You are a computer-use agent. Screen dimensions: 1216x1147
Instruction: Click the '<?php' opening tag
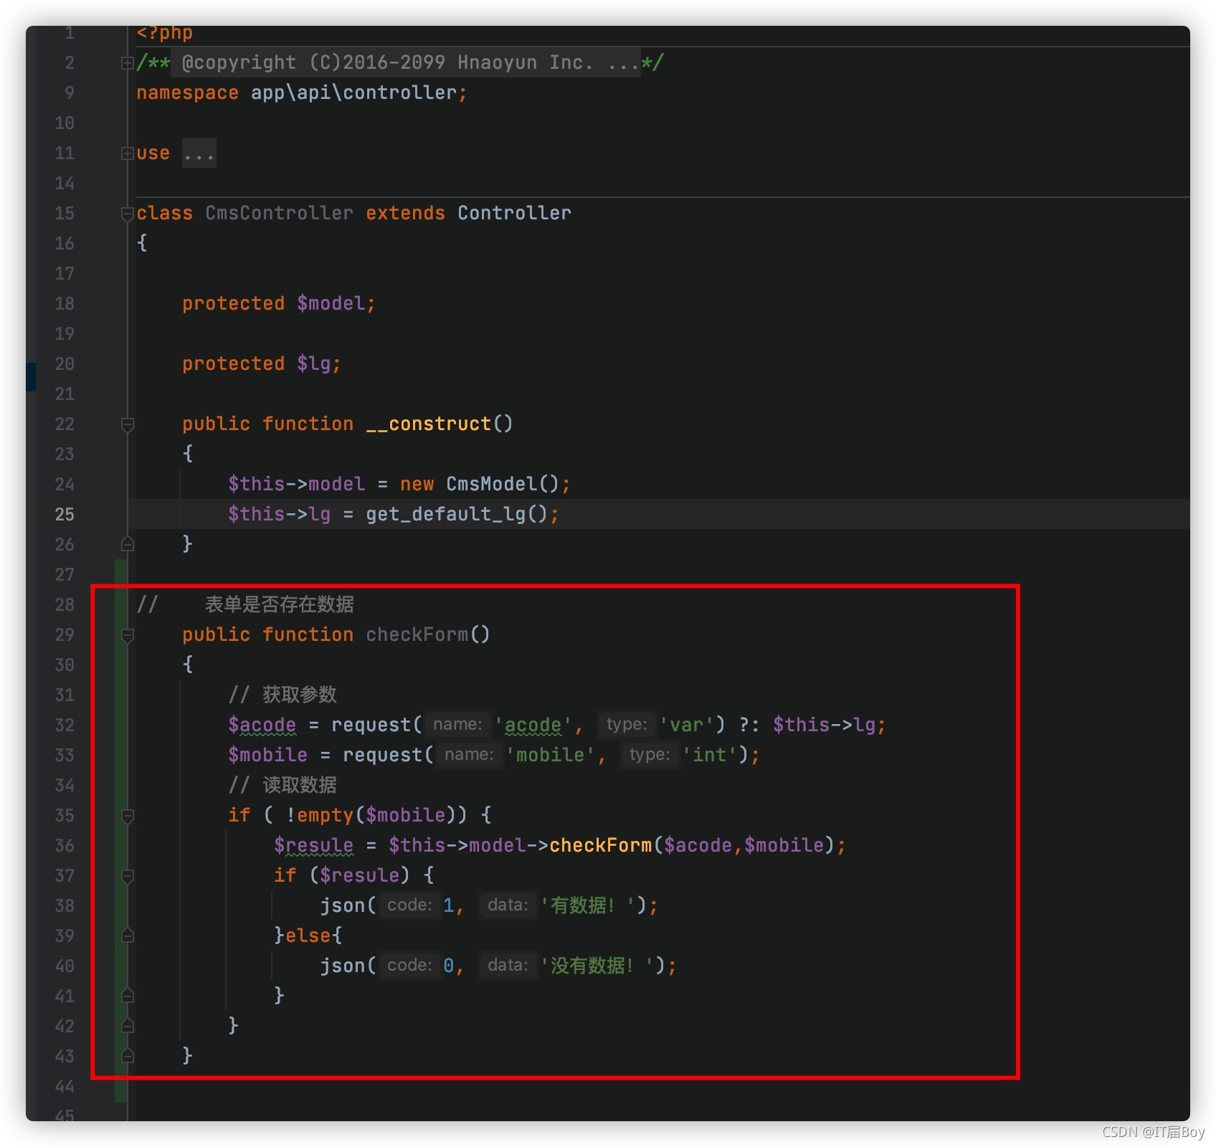click(164, 33)
